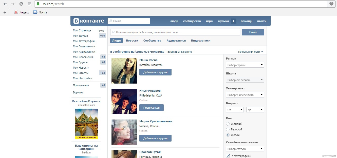
Task: Click the browser address bar
Action: 180,4
